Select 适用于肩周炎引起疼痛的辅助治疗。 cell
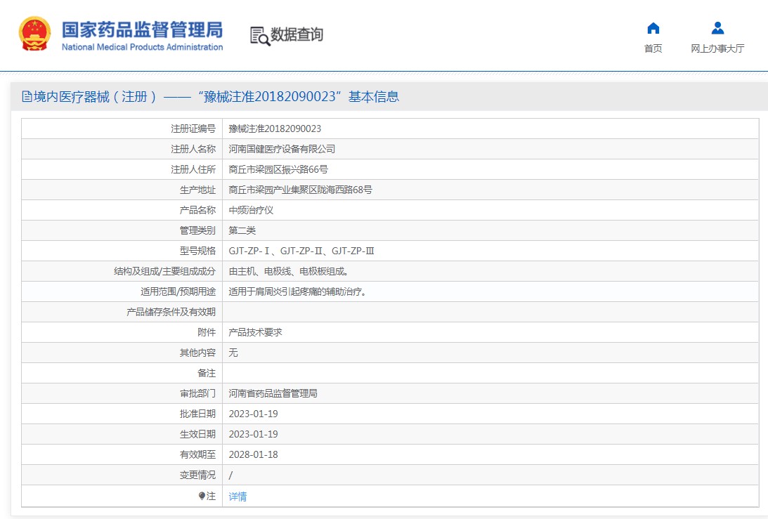This screenshot has height=519, width=768. (x=298, y=292)
